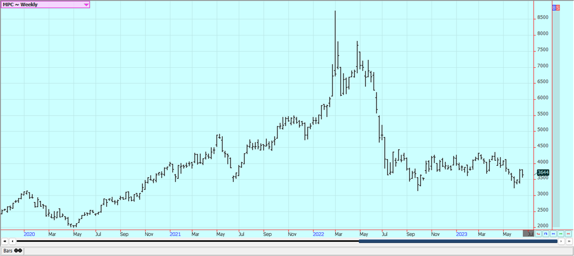This screenshot has width=574, height=256.
Task: Click the grey order column below B and S
Action: click(x=556, y=118)
